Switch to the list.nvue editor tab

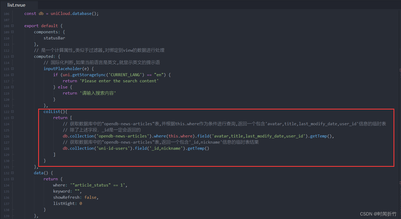pos(16,5)
